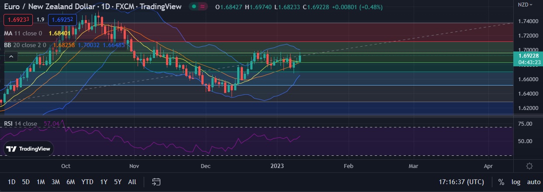Select the 6M time range

pyautogui.click(x=70, y=182)
